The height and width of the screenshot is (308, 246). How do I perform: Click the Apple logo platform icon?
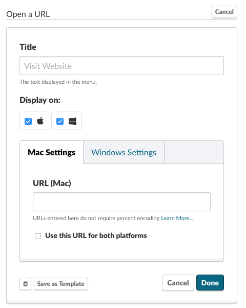coord(40,121)
